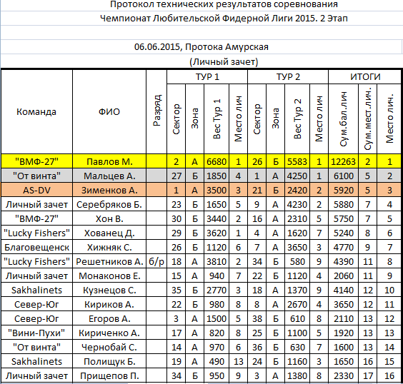The image size is (403, 384).
Task: Click the name cell Кузнецов С.
Action: (109, 290)
